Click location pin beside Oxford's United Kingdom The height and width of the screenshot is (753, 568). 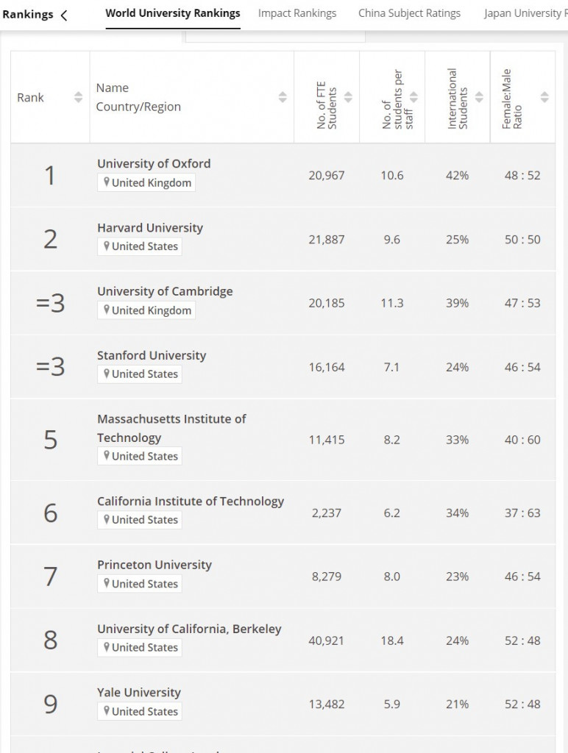point(107,182)
